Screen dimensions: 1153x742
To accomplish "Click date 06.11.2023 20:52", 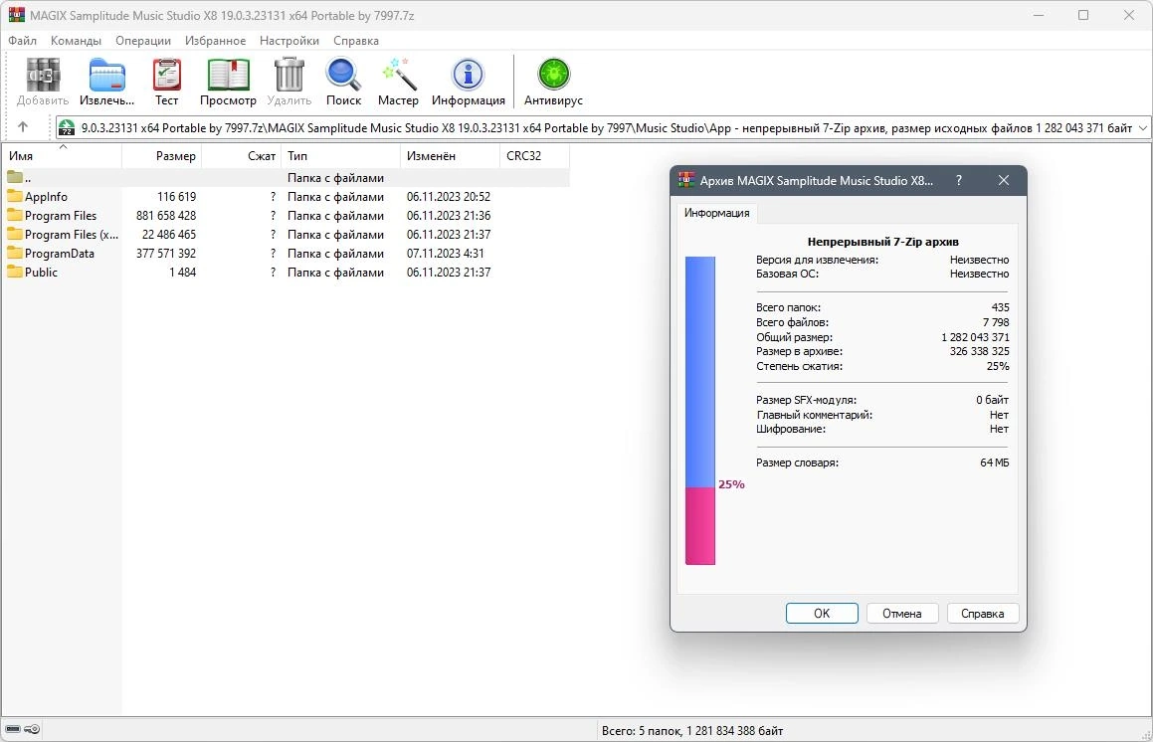I will (x=449, y=196).
